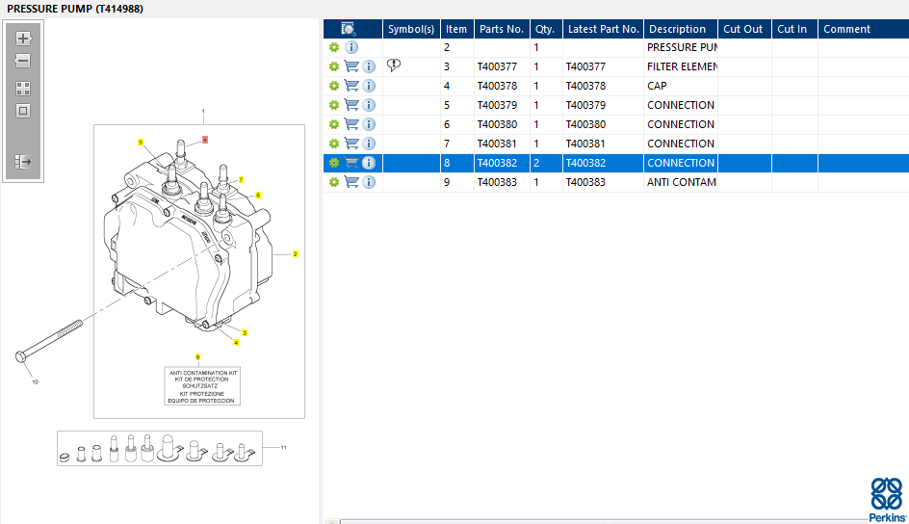Click Latest Part No. T400383 cell
The width and height of the screenshot is (909, 524).
603,182
